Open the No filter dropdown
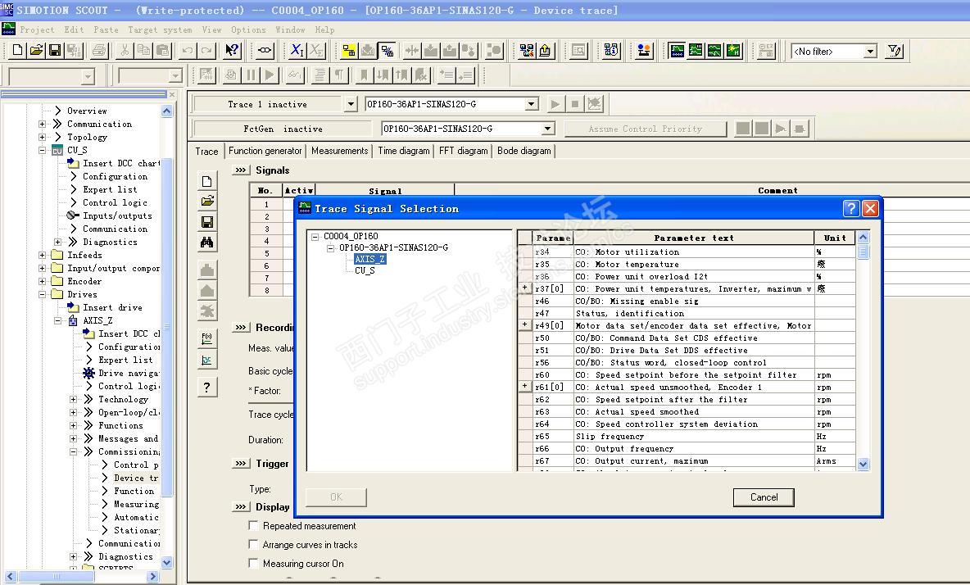The height and width of the screenshot is (585, 970). click(870, 52)
